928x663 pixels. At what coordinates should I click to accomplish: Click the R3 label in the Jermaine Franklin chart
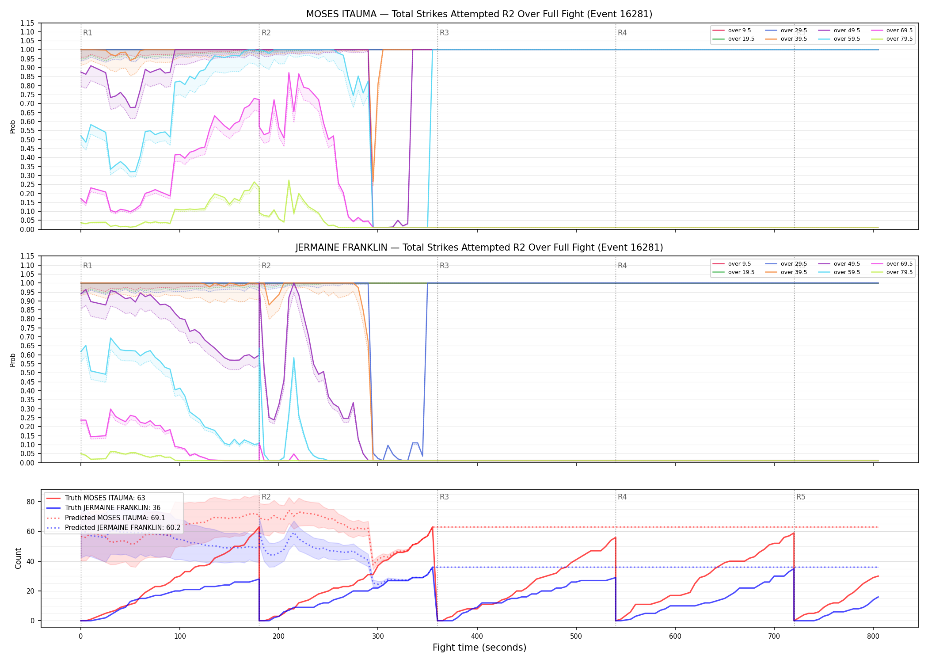[444, 266]
